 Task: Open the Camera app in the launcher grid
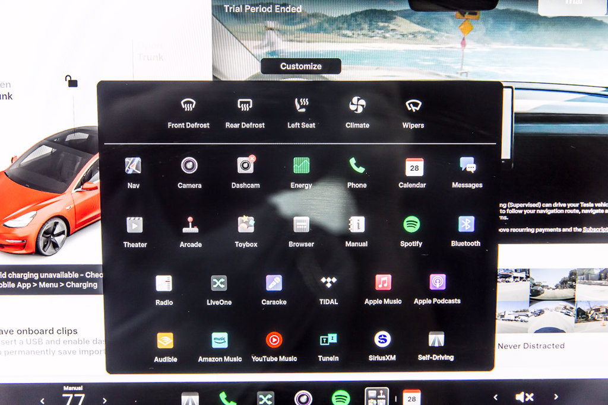tap(189, 165)
